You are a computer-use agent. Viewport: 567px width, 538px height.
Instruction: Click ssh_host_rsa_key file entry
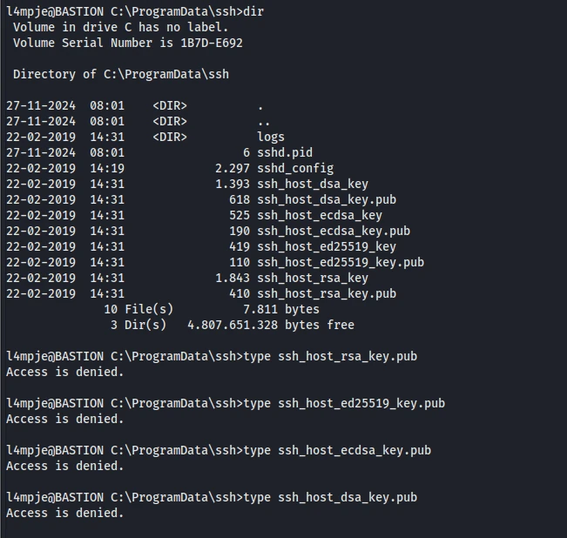tap(313, 278)
